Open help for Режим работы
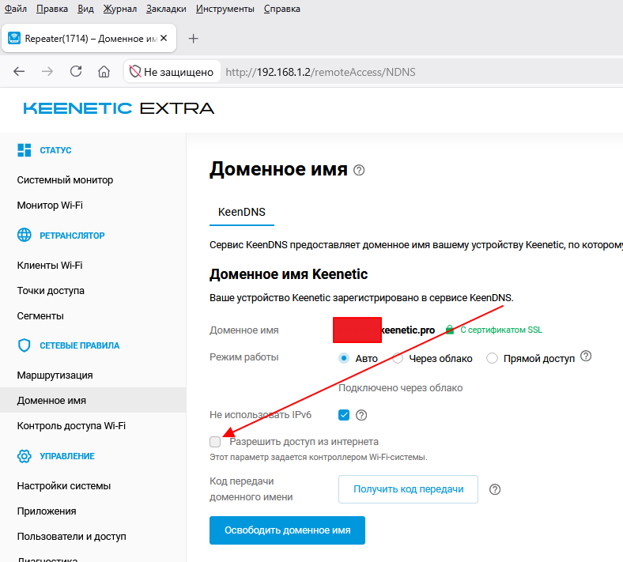 click(586, 356)
